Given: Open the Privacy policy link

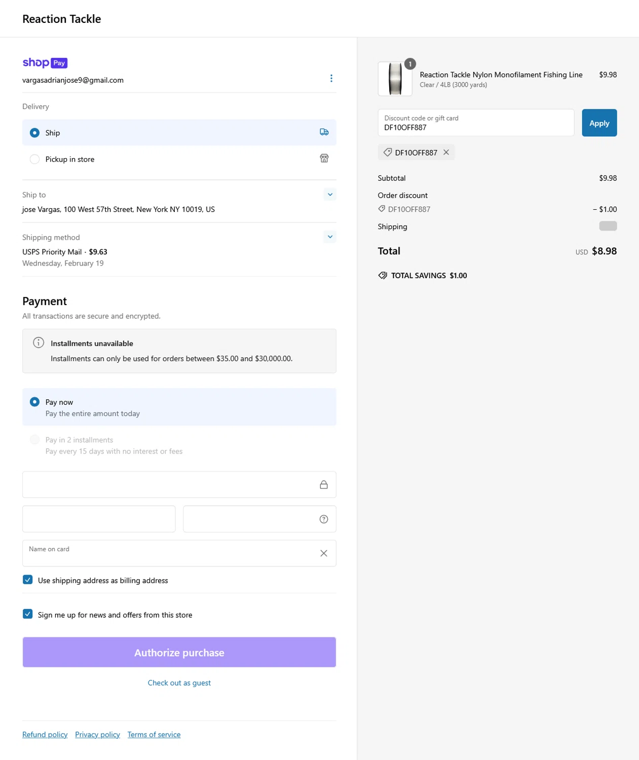Looking at the screenshot, I should coord(97,735).
